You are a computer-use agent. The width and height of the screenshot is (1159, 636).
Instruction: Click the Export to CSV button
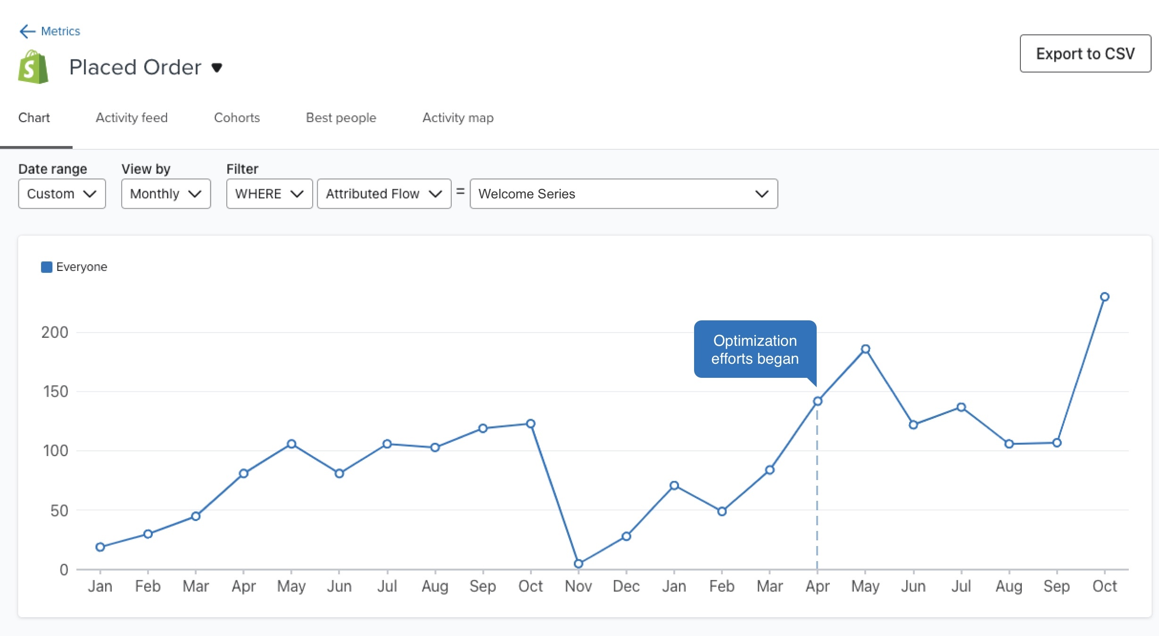tap(1085, 53)
